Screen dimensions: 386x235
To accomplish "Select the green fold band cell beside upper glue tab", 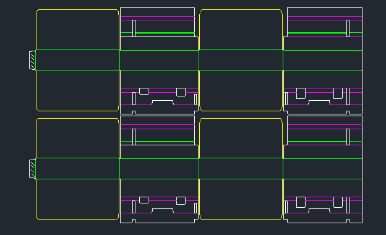I will coord(77,60).
